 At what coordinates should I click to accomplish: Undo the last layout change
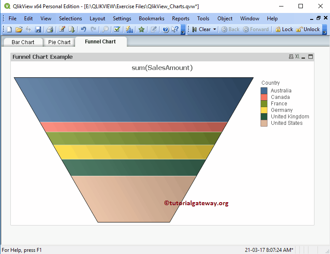[84, 29]
